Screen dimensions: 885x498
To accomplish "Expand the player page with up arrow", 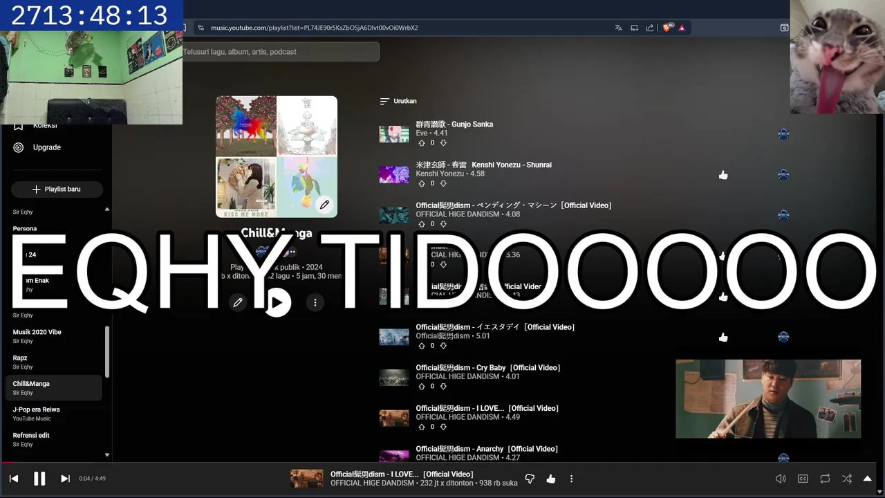I will pos(868,479).
